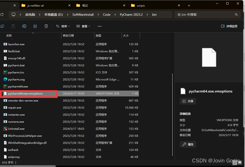Image resolution: width=245 pixels, height=167 pixels.
Task: Click the pycharm.ico file icon
Action: (5, 72)
